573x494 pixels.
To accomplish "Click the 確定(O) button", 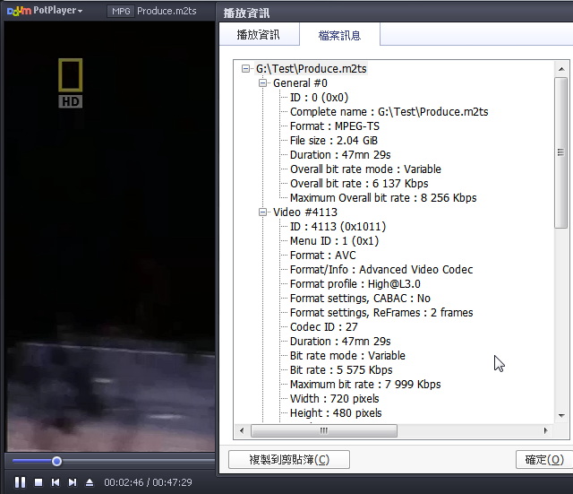I will pos(544,459).
